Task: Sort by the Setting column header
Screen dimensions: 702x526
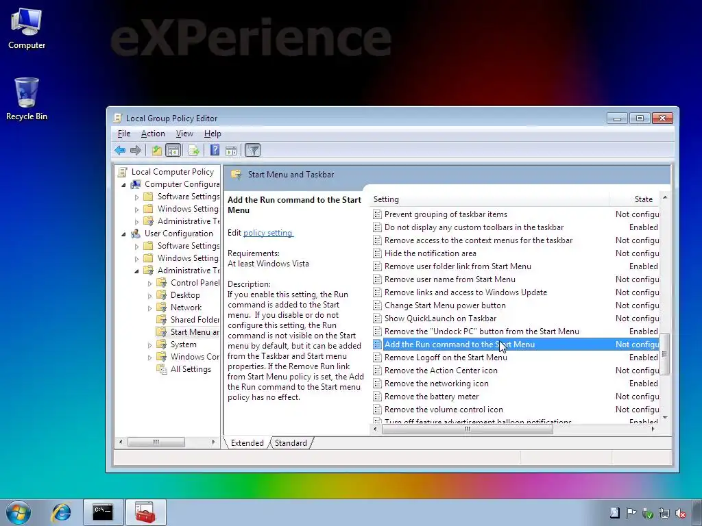Action: tap(490, 199)
